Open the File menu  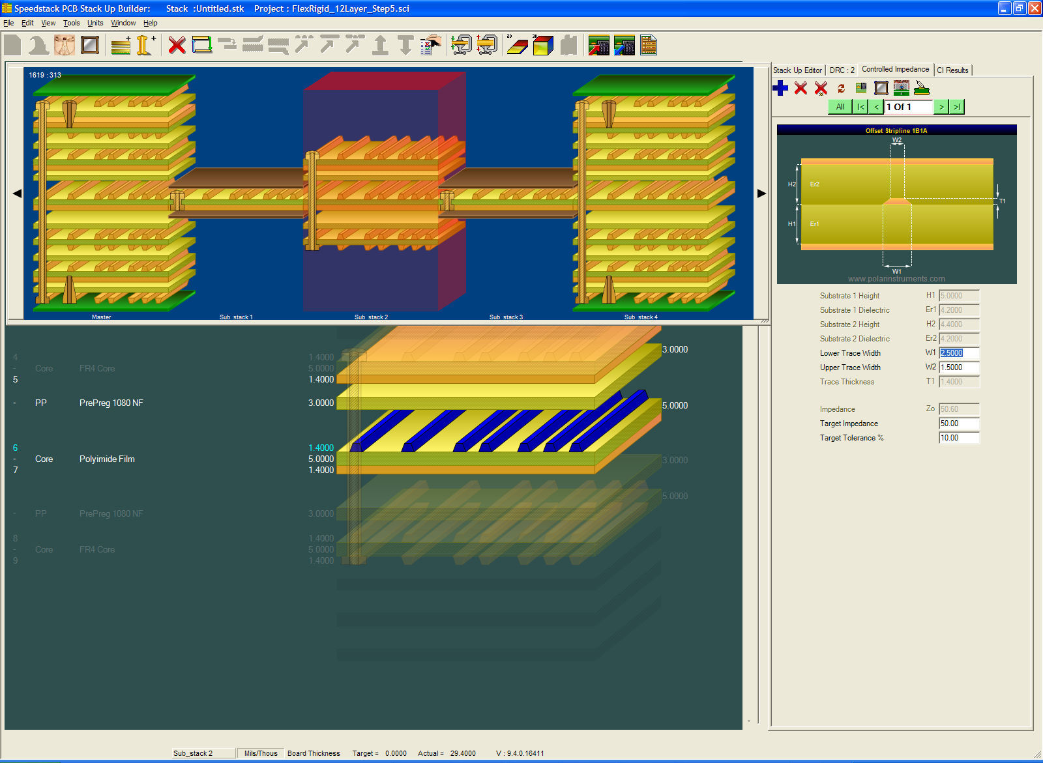coord(8,23)
